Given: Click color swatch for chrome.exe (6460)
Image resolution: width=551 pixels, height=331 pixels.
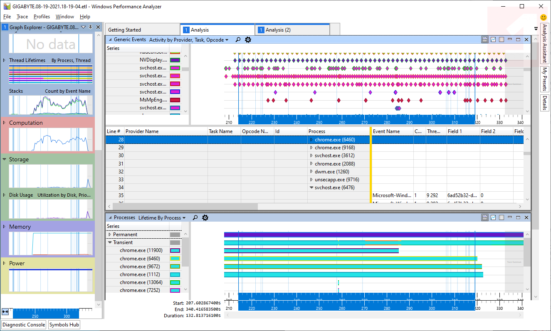Looking at the screenshot, I should click(175, 259).
